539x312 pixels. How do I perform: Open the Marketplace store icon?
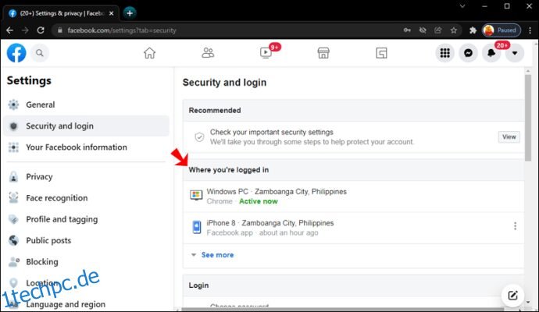pos(323,53)
